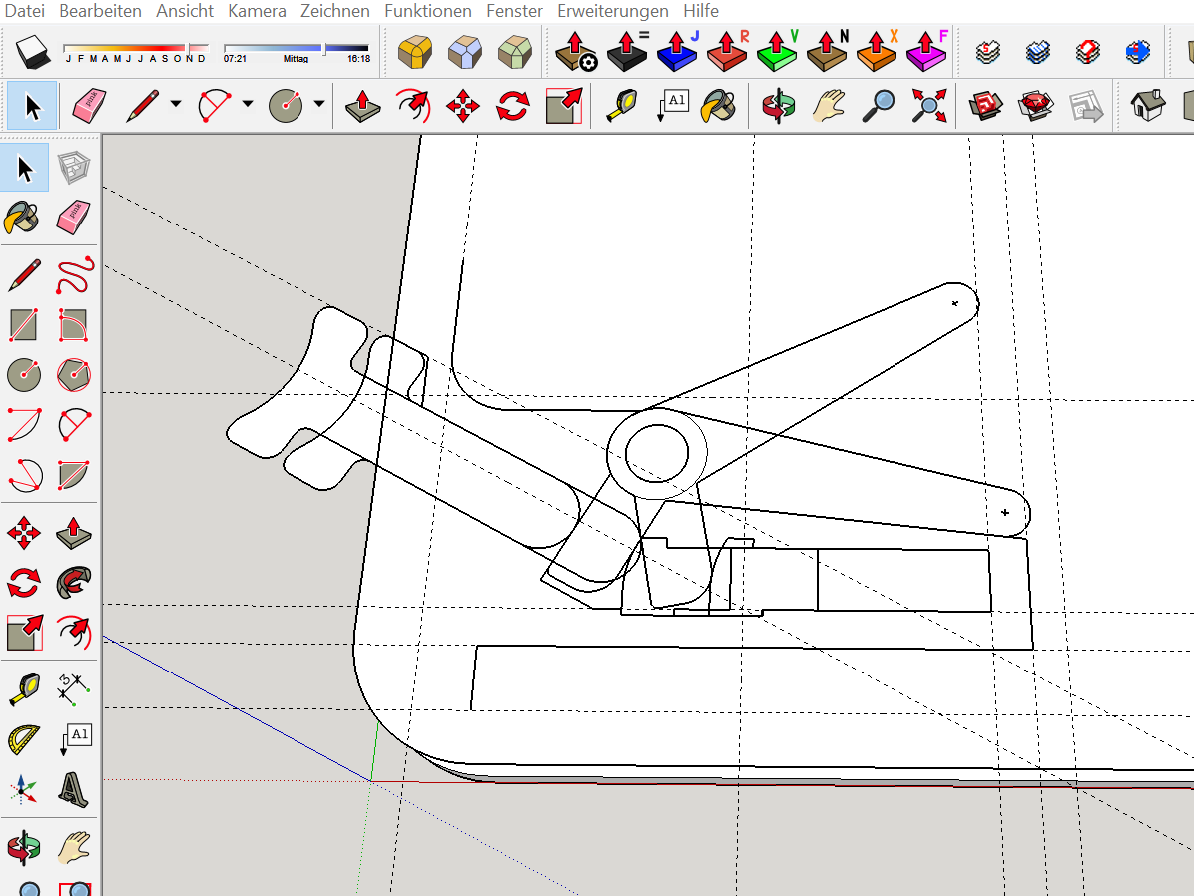This screenshot has width=1194, height=896.
Task: Click the house view icon
Action: coord(1147,105)
